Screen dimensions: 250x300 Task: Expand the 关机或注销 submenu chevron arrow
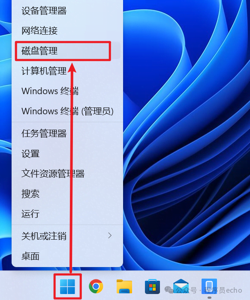(110, 235)
